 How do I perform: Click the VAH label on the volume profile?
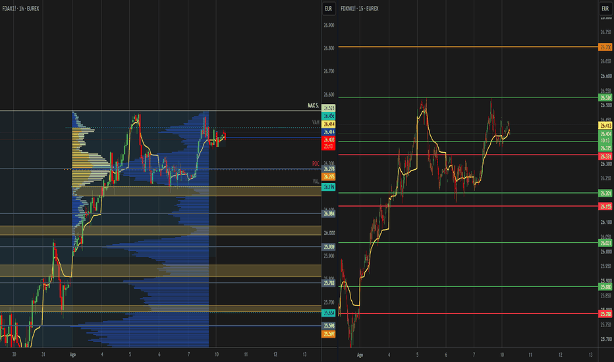pyautogui.click(x=316, y=122)
